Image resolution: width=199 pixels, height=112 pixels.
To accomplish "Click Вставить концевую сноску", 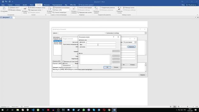I will click(37, 7).
